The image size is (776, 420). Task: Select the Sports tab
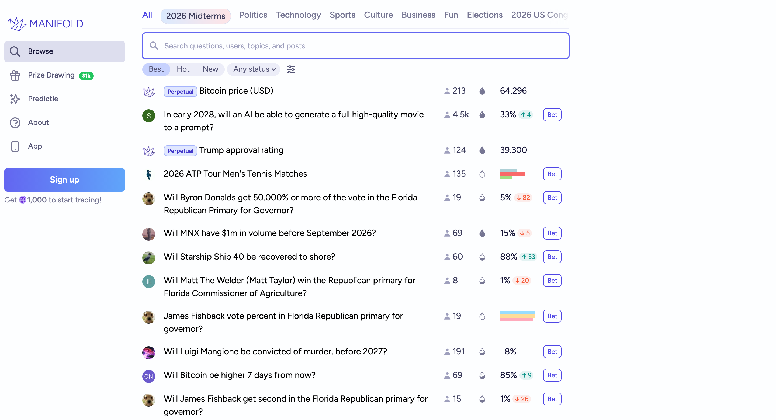tap(342, 15)
